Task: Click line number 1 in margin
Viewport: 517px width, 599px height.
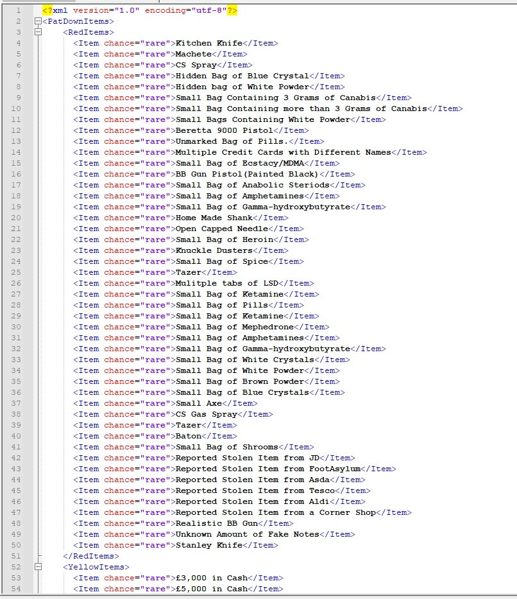Action: [x=18, y=10]
